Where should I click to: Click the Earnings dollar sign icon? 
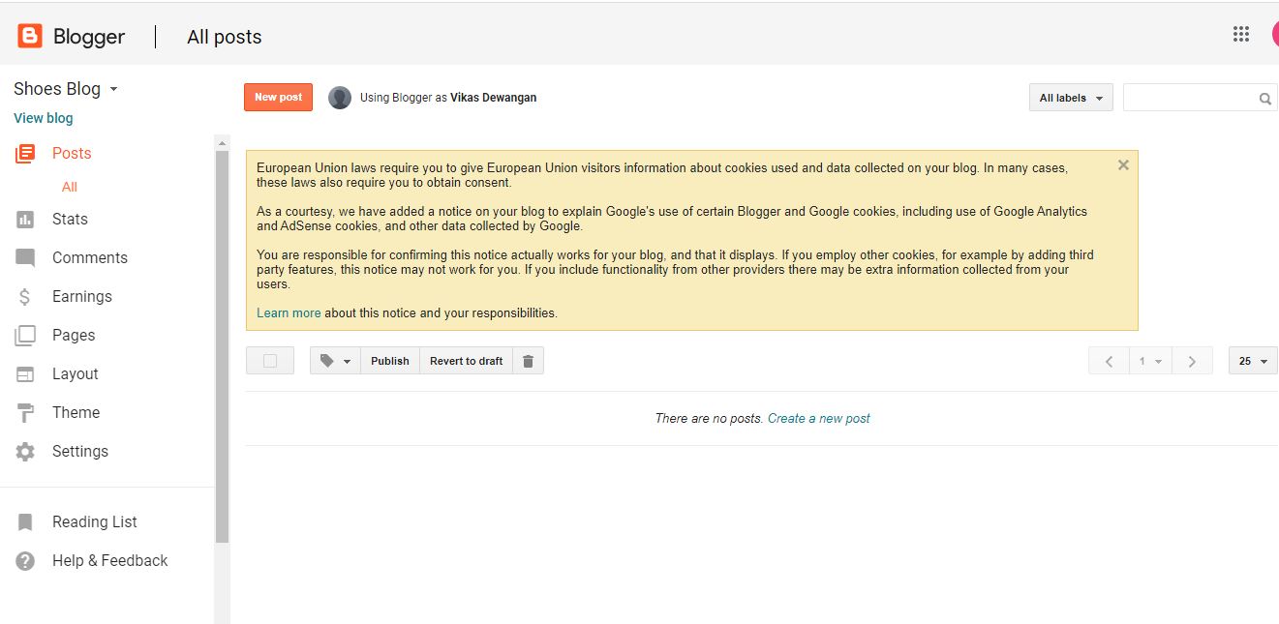coord(25,297)
